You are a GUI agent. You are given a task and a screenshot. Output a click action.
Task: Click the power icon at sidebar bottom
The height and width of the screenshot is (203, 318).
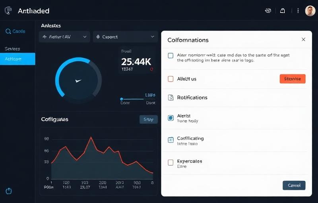tap(9, 191)
